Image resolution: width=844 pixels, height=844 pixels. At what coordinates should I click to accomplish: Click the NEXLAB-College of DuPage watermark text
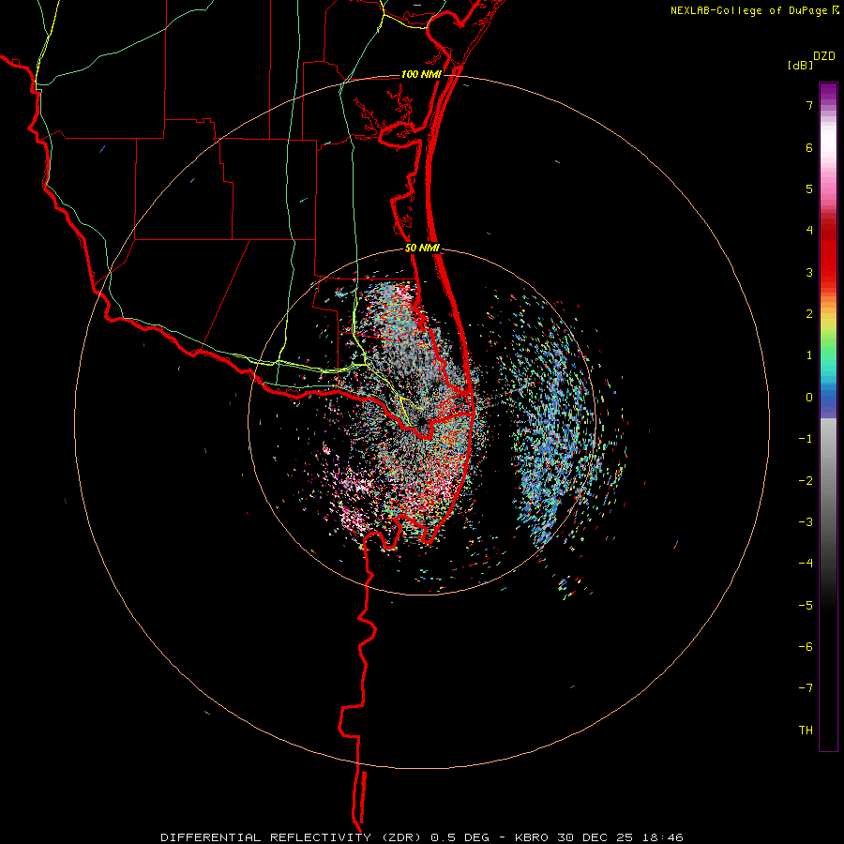coord(754,10)
